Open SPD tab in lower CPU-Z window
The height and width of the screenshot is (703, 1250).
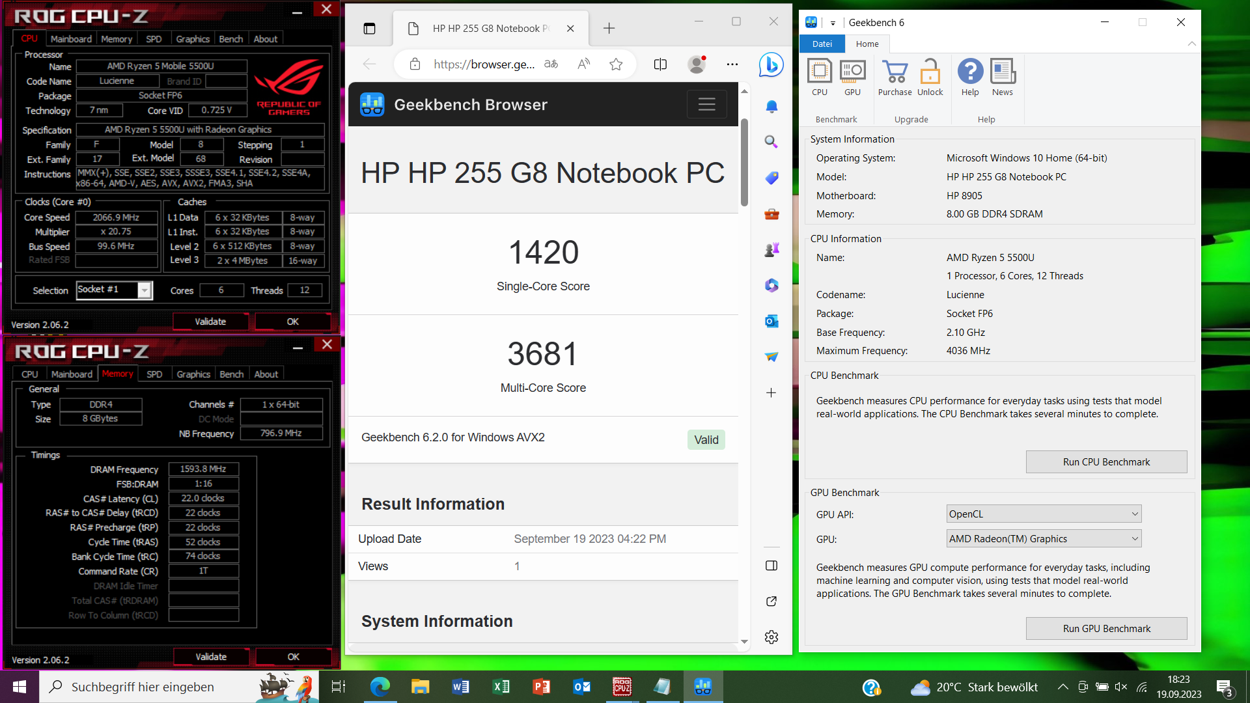click(154, 374)
